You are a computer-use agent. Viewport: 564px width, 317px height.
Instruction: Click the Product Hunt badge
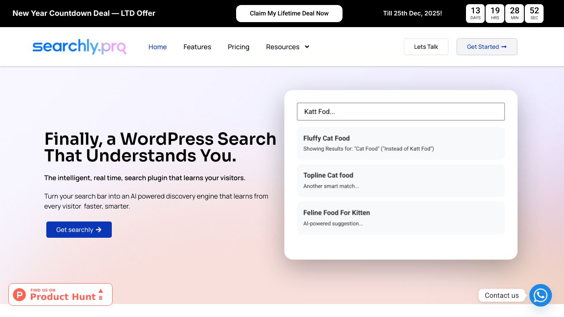pos(60,294)
